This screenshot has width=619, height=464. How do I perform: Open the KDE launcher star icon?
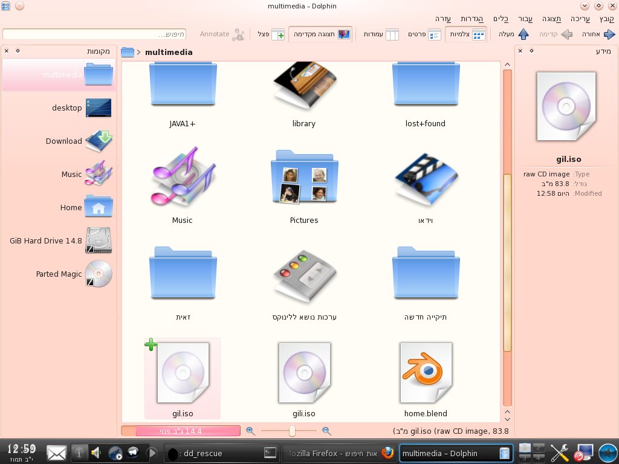608,453
